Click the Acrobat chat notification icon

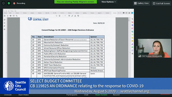pos(124,13)
